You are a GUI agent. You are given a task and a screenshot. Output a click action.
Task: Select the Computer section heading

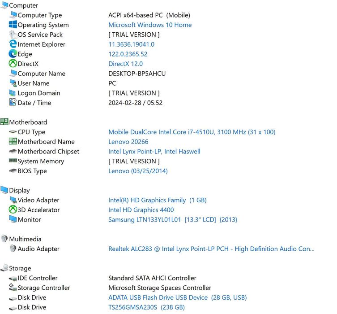coord(23,5)
